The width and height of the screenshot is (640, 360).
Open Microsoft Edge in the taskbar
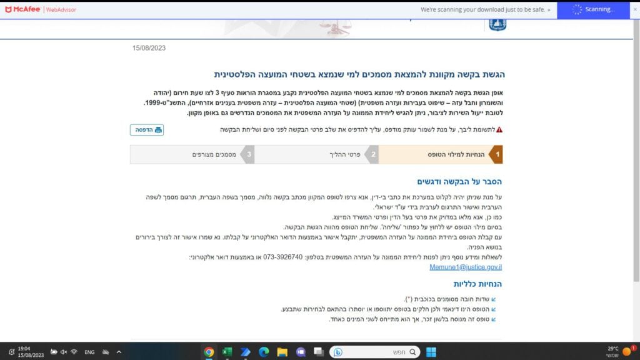click(263, 352)
